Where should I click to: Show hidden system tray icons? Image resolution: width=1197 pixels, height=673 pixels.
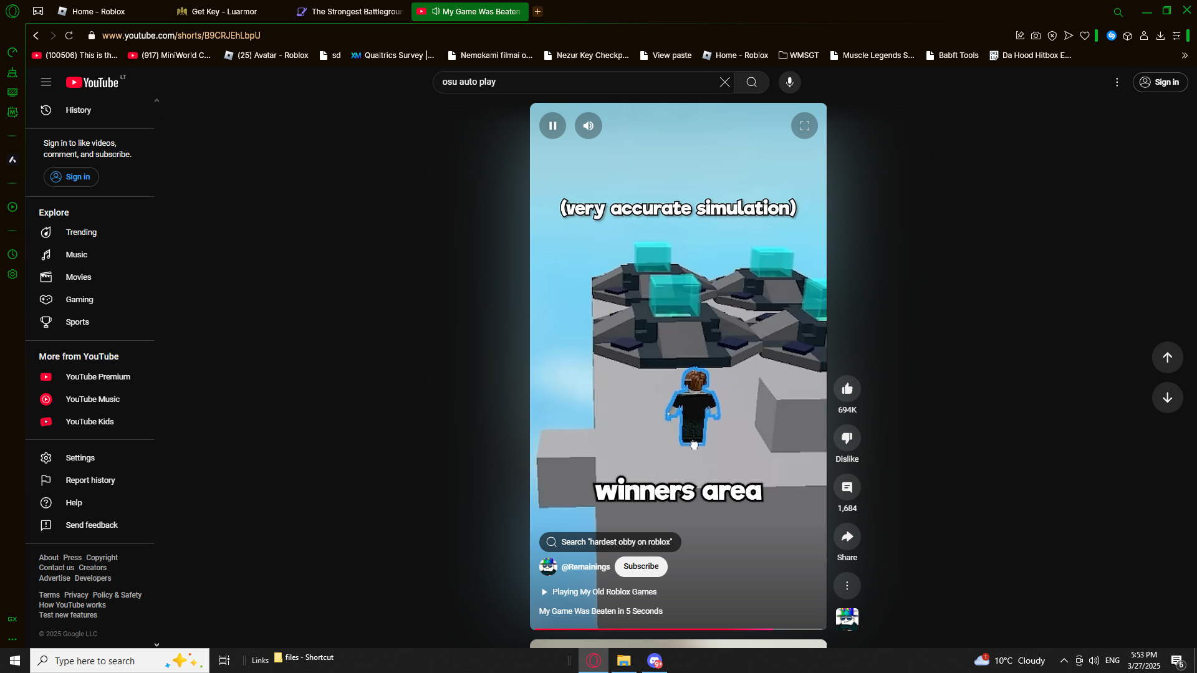tap(1064, 661)
